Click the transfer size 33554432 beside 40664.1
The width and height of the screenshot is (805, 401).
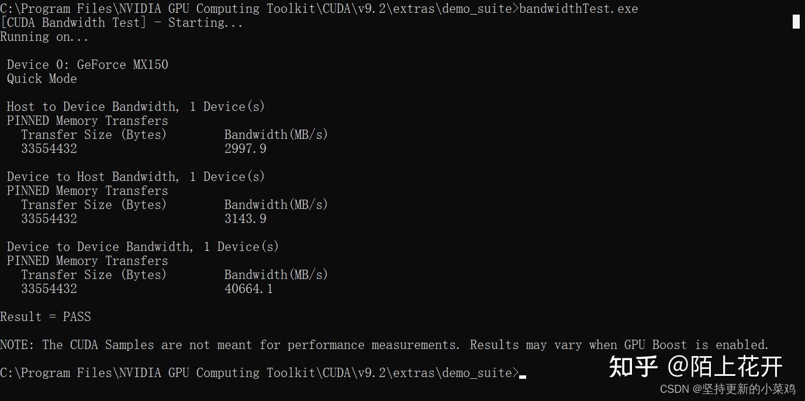tap(49, 289)
